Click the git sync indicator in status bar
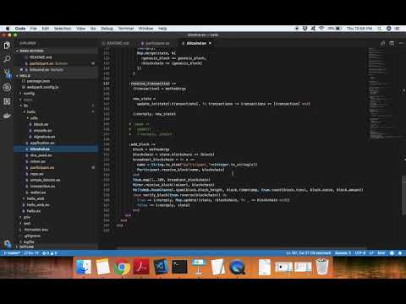The image size is (406, 304). pyautogui.click(x=31, y=253)
